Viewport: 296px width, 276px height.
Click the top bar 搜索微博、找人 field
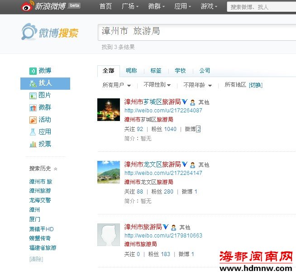[x=262, y=7]
